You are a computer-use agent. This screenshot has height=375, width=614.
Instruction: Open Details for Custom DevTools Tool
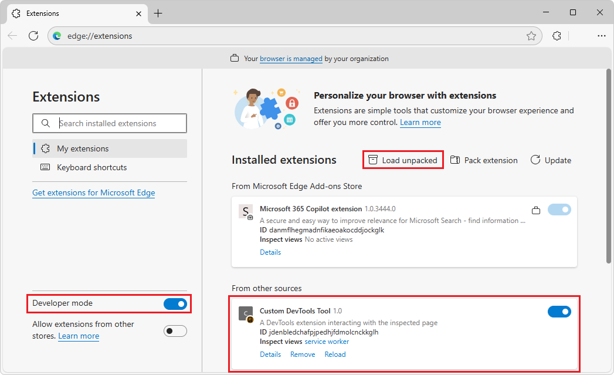tap(270, 354)
